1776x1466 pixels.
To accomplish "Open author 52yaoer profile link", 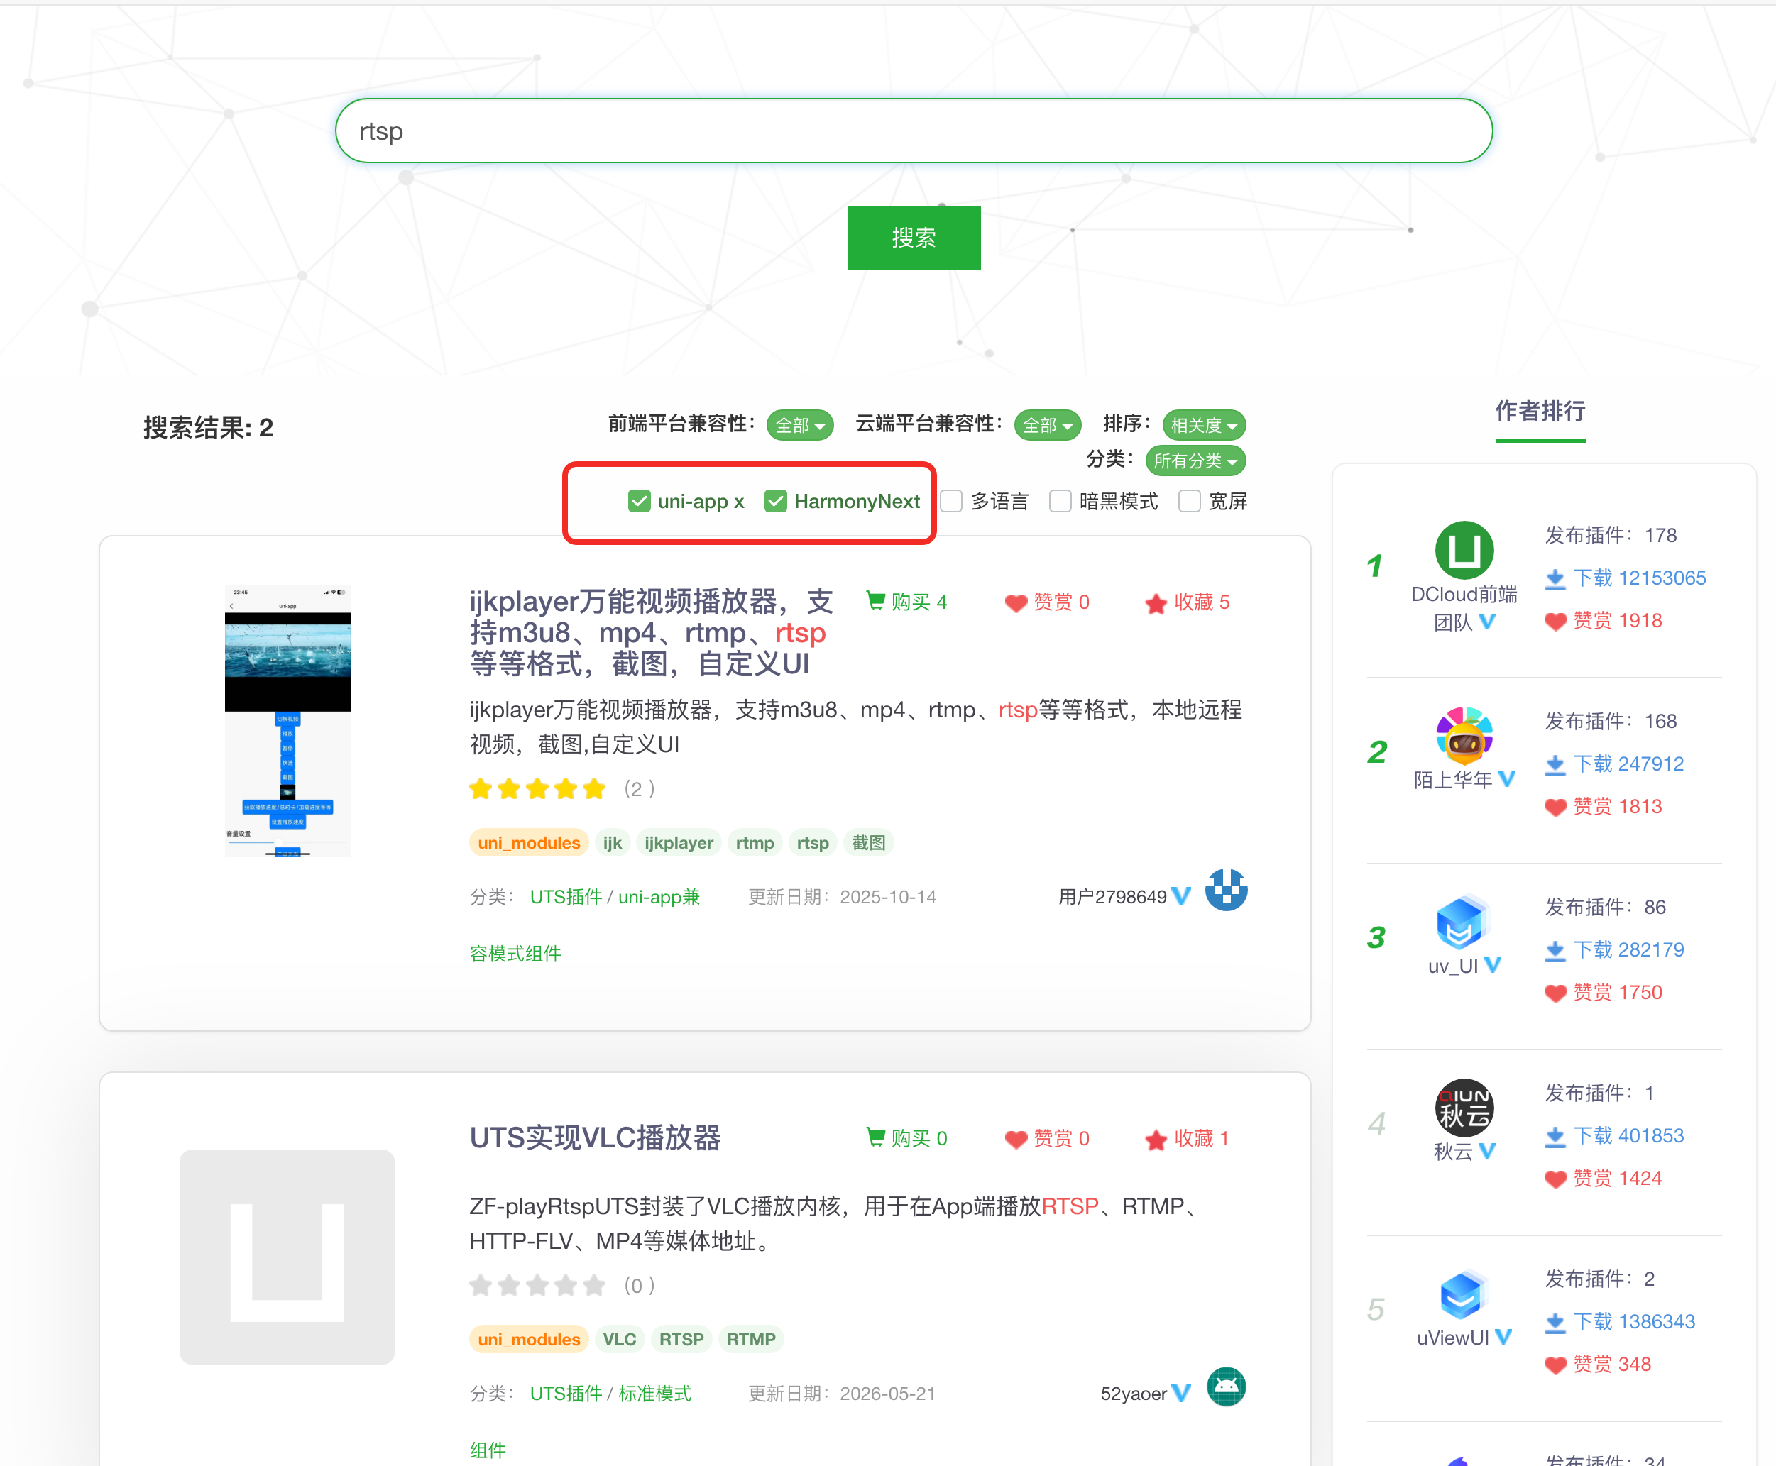I will 1133,1394.
